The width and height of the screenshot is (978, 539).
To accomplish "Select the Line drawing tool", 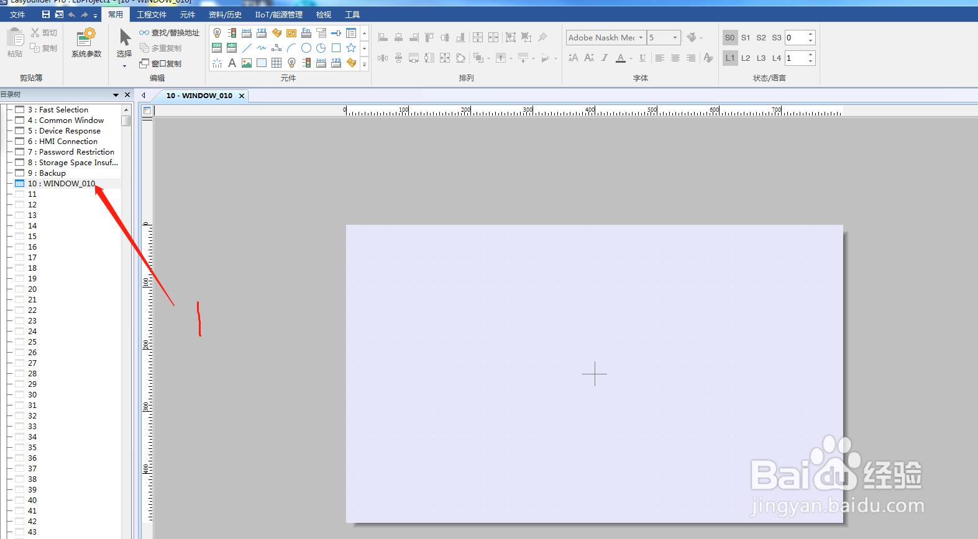I will pos(247,48).
